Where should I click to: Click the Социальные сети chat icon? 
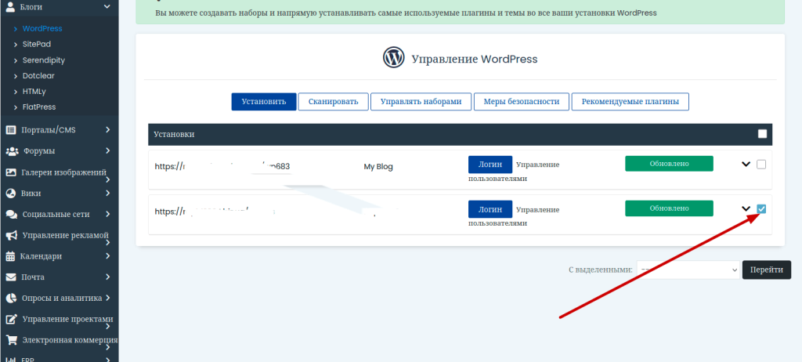pyautogui.click(x=12, y=214)
